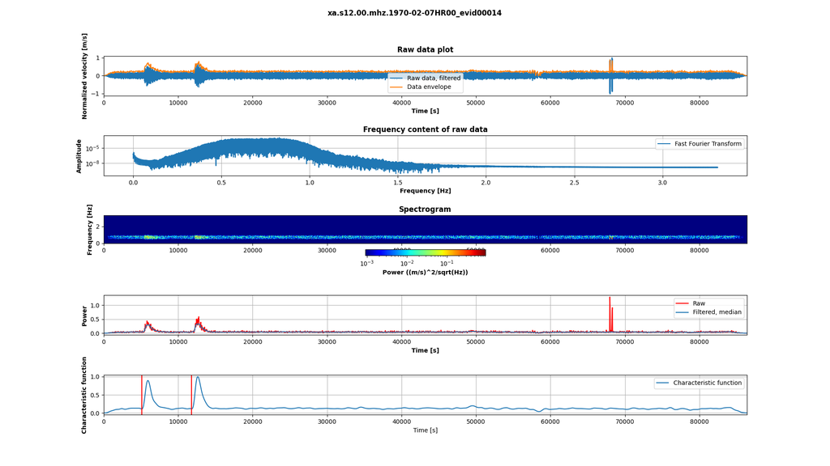Image resolution: width=830 pixels, height=466 pixels.
Task: Click the 'Amplitude' y-axis label
Action: tap(79, 155)
